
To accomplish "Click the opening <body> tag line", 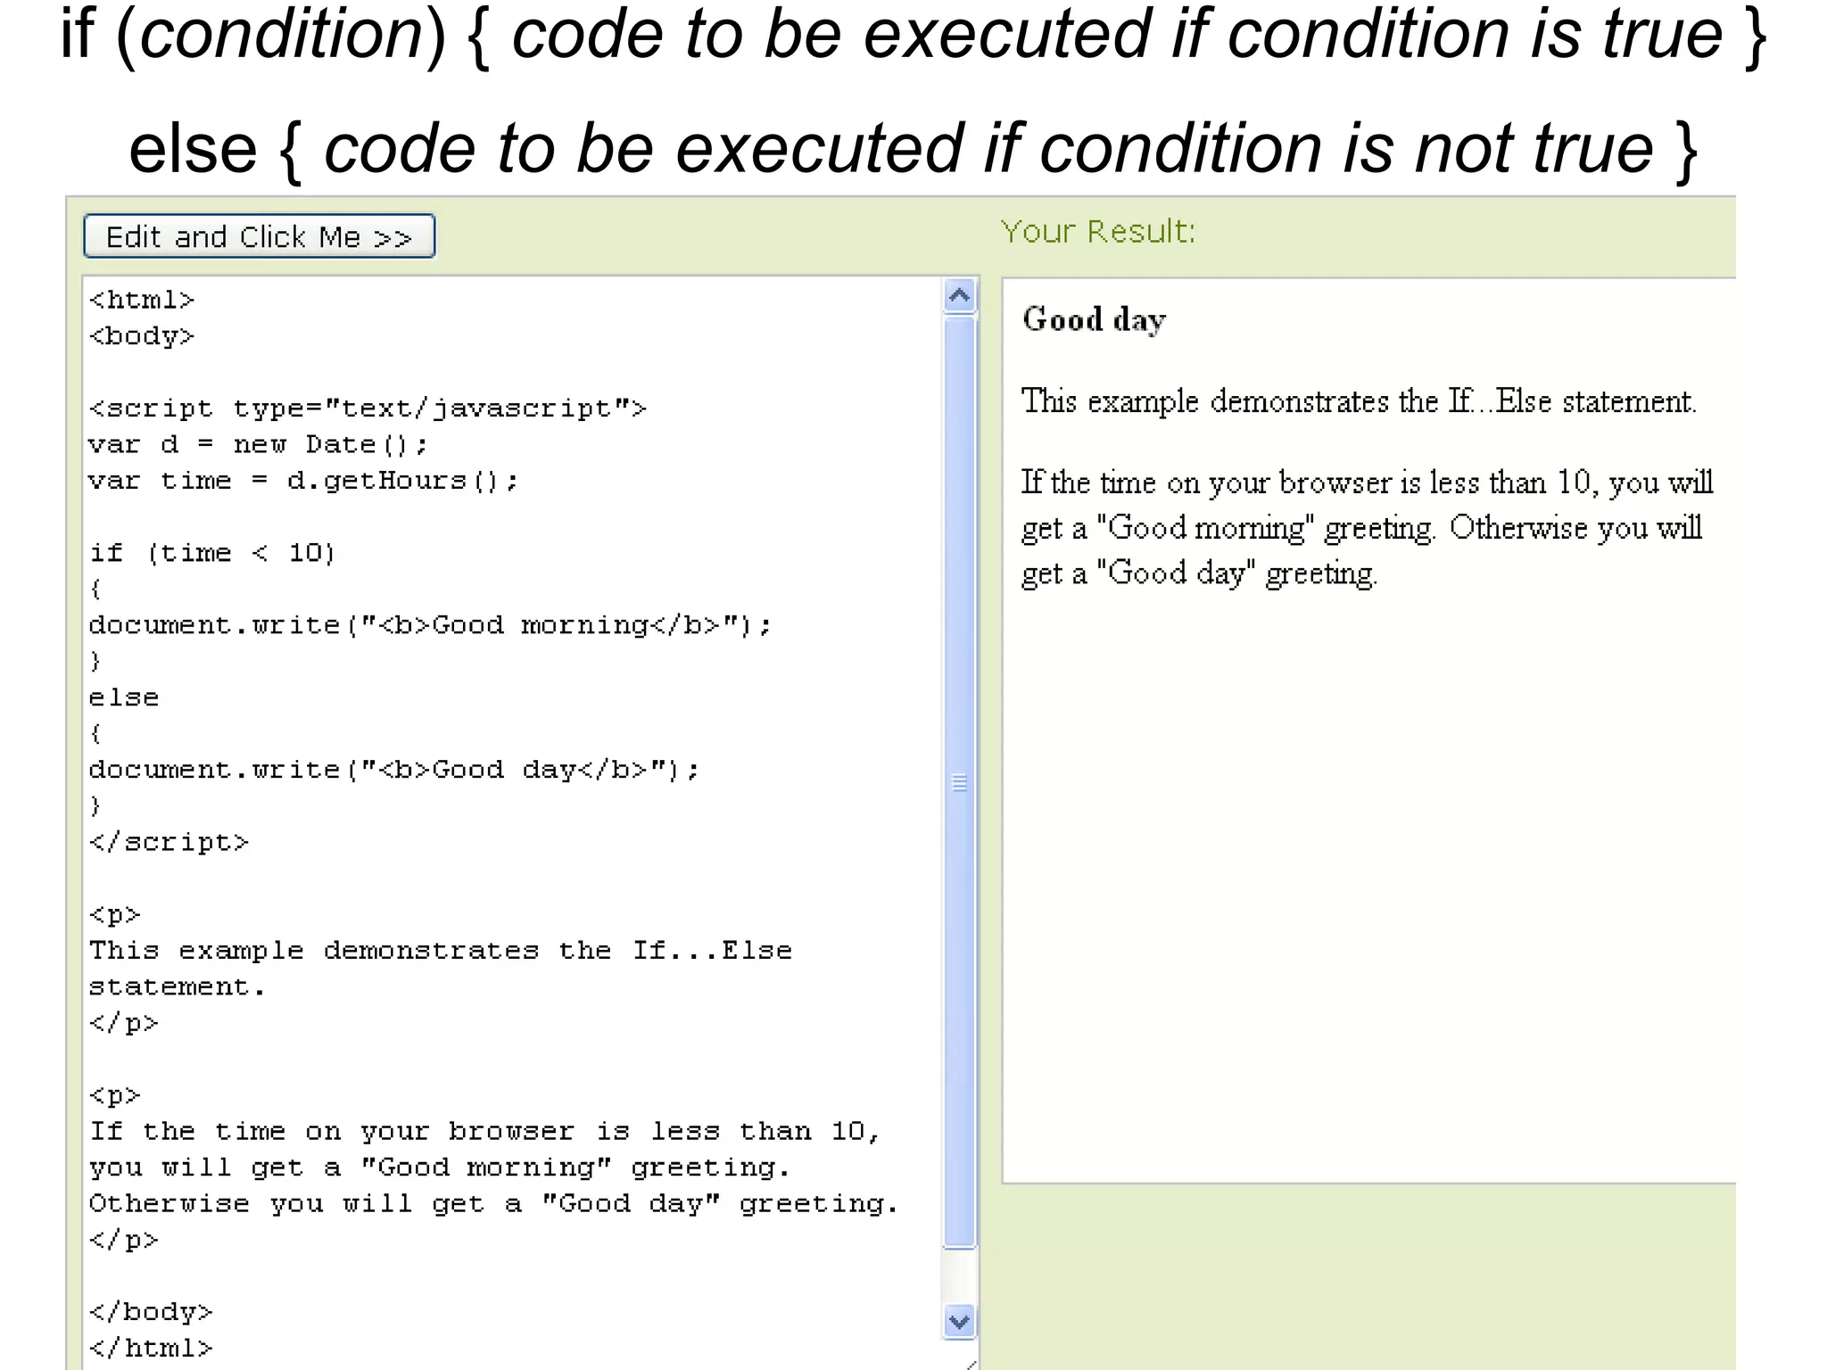I will click(x=142, y=336).
